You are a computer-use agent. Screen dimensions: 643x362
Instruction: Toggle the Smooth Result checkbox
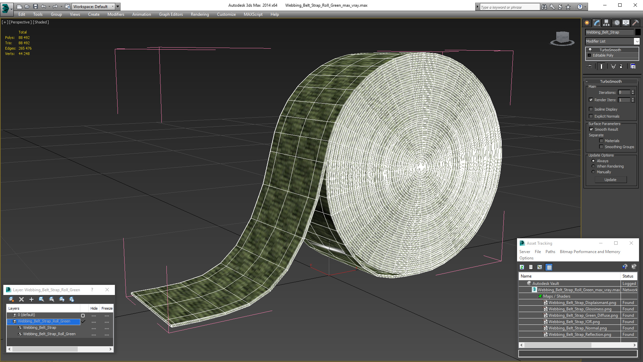(x=591, y=129)
